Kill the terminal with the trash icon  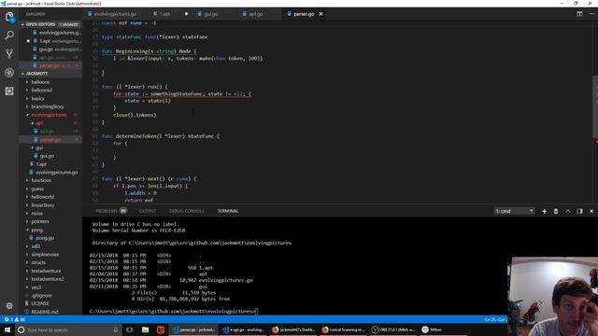click(556, 211)
